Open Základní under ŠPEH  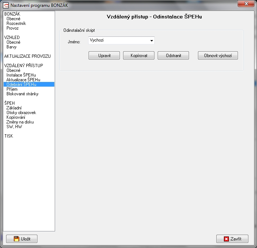click(x=14, y=108)
